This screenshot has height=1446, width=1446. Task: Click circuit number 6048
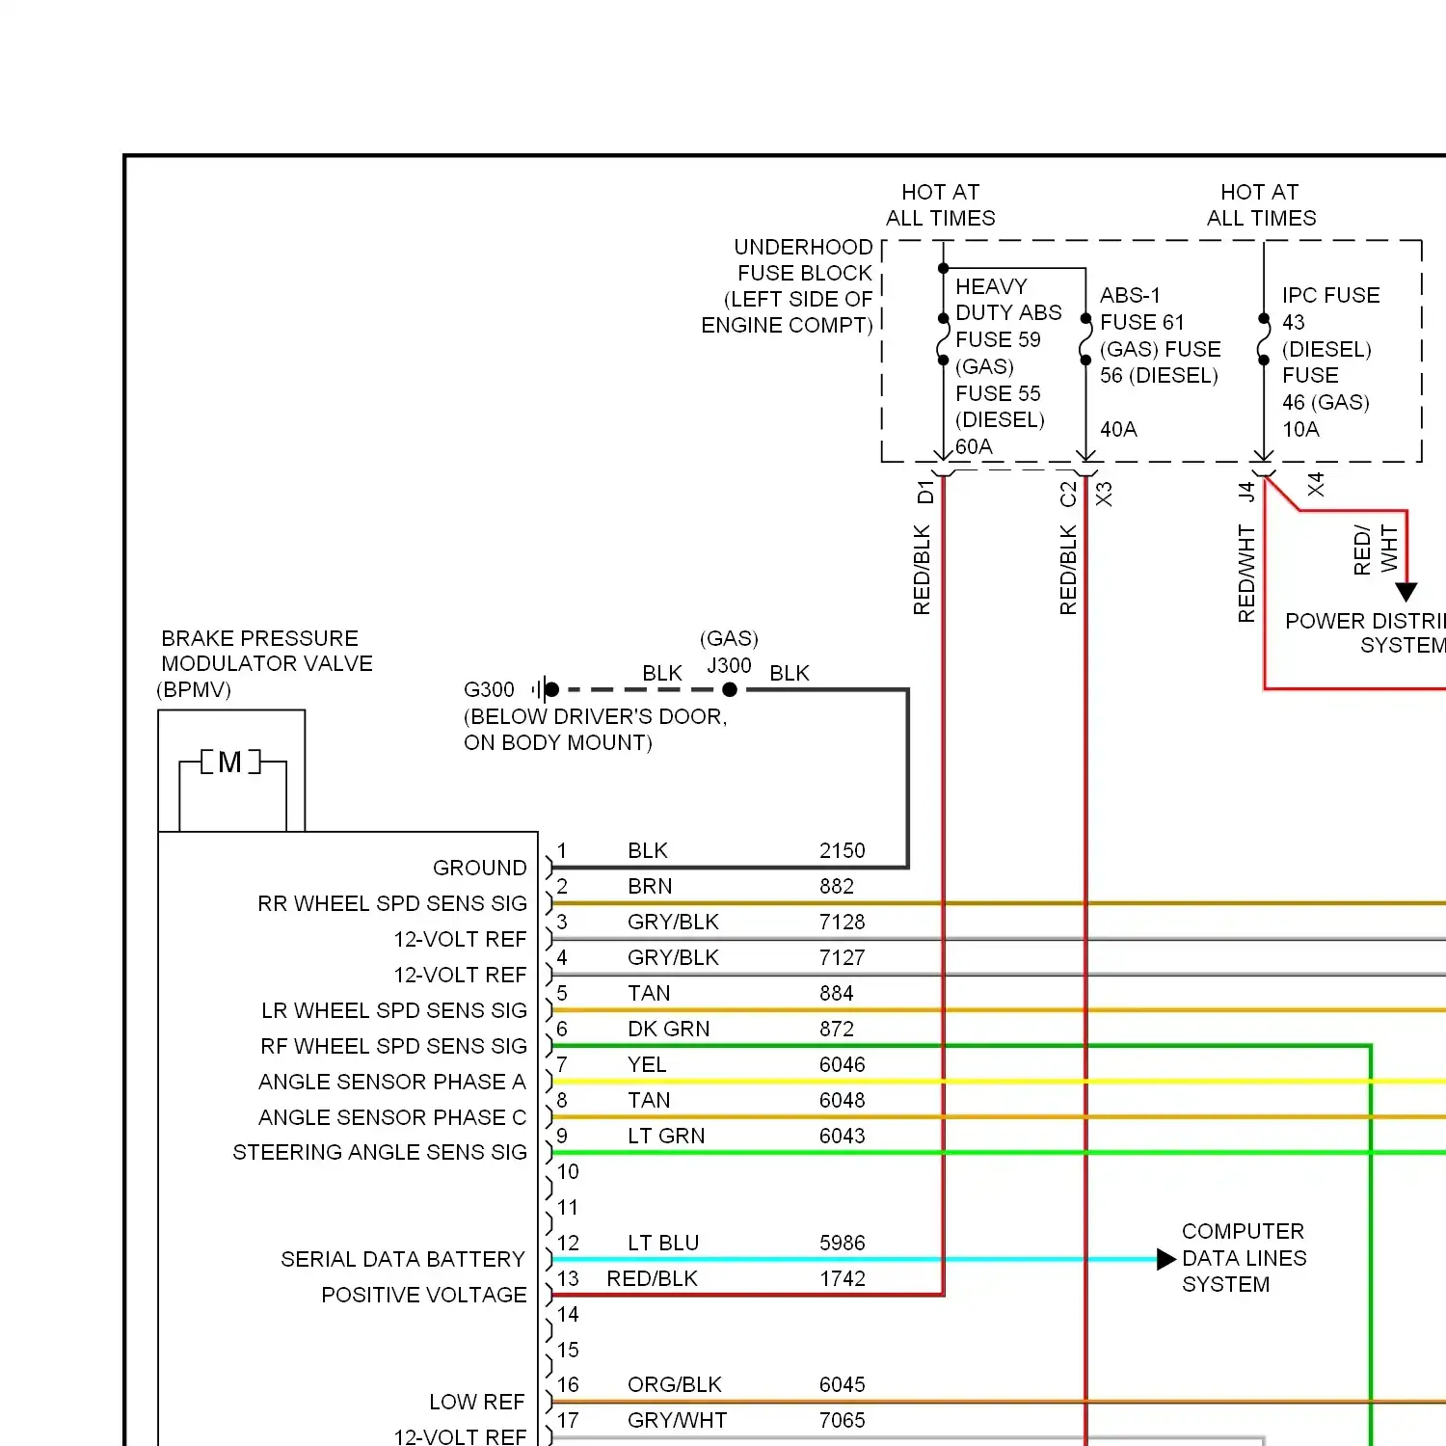[843, 1100]
